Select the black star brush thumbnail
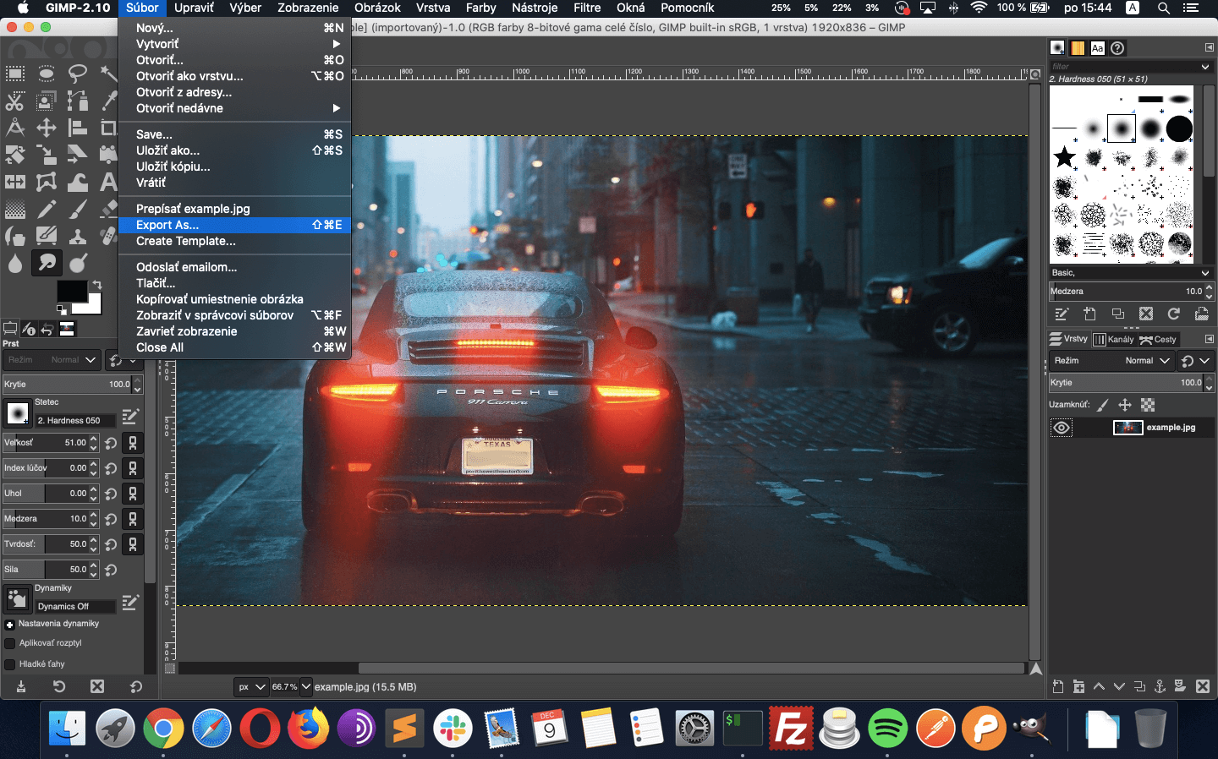Image resolution: width=1218 pixels, height=759 pixels. pos(1065,157)
